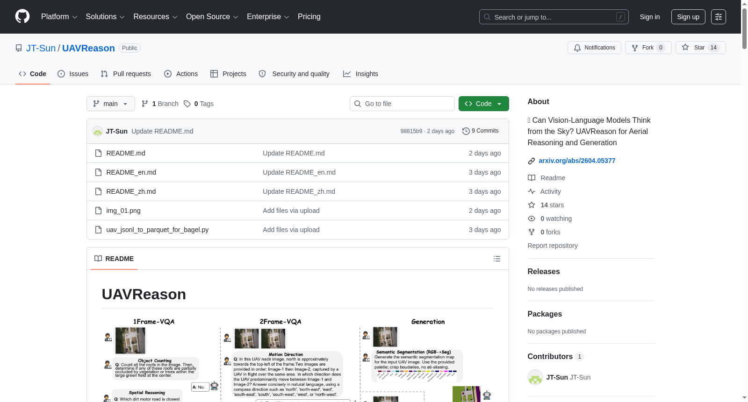Expand the Open Source menu
Viewport: 748px width, 402px height.
click(212, 17)
